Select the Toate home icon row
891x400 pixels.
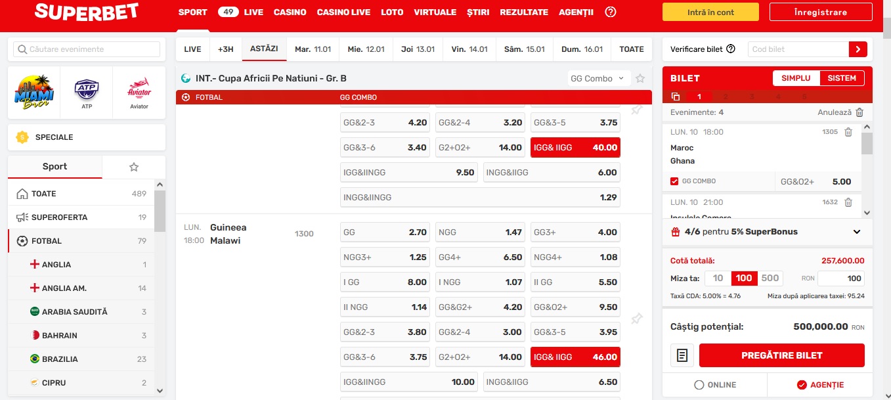81,194
